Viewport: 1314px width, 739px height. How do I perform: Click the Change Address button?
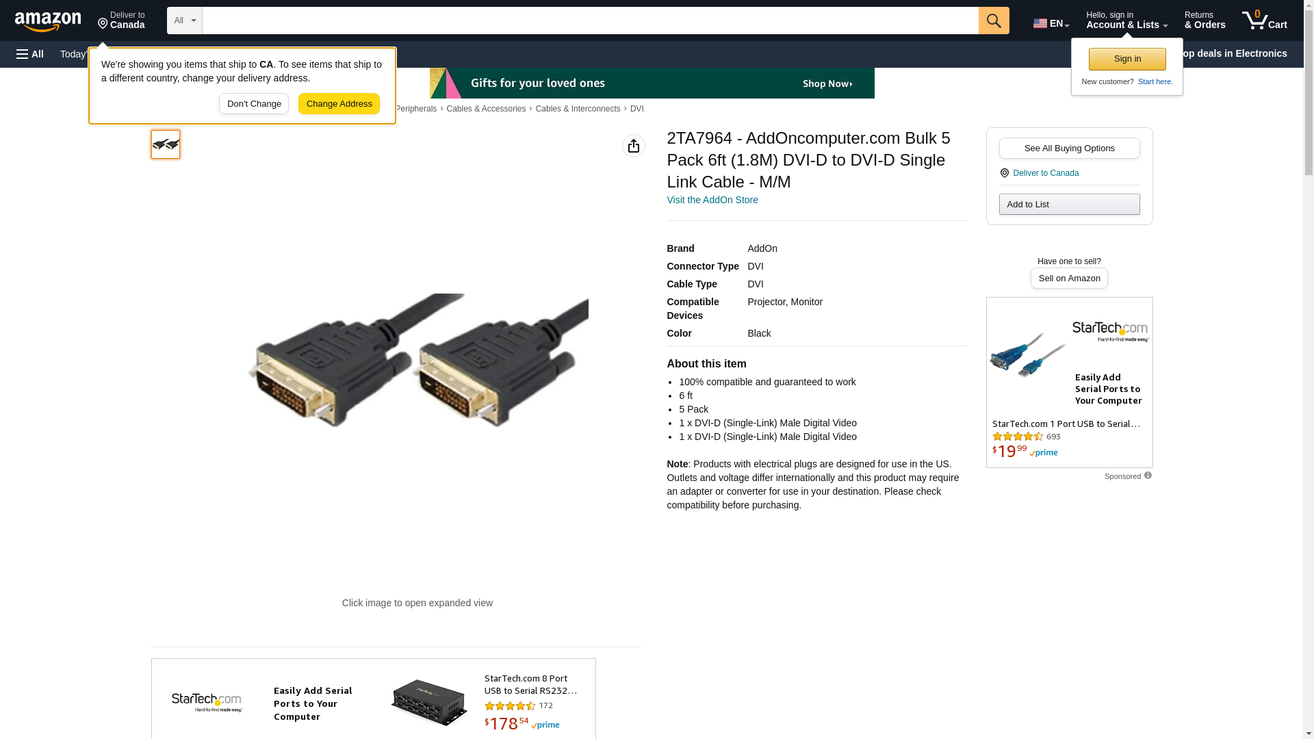pyautogui.click(x=339, y=104)
